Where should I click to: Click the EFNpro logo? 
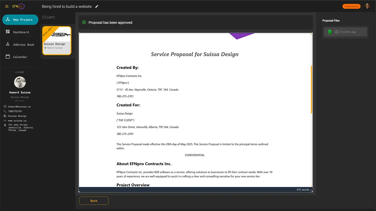coord(18,6)
